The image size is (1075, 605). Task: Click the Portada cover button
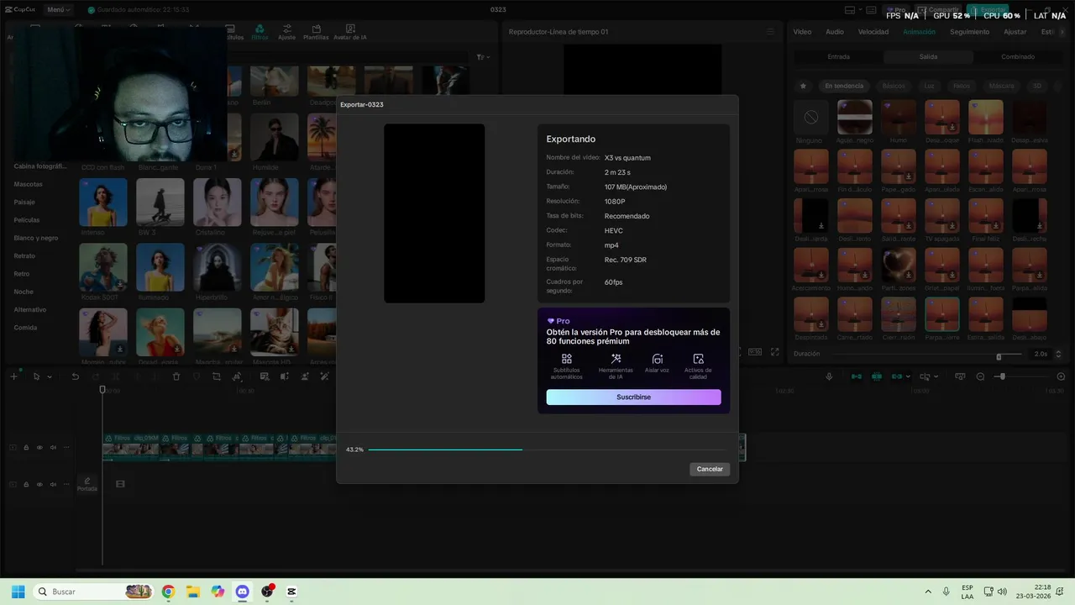coord(87,484)
